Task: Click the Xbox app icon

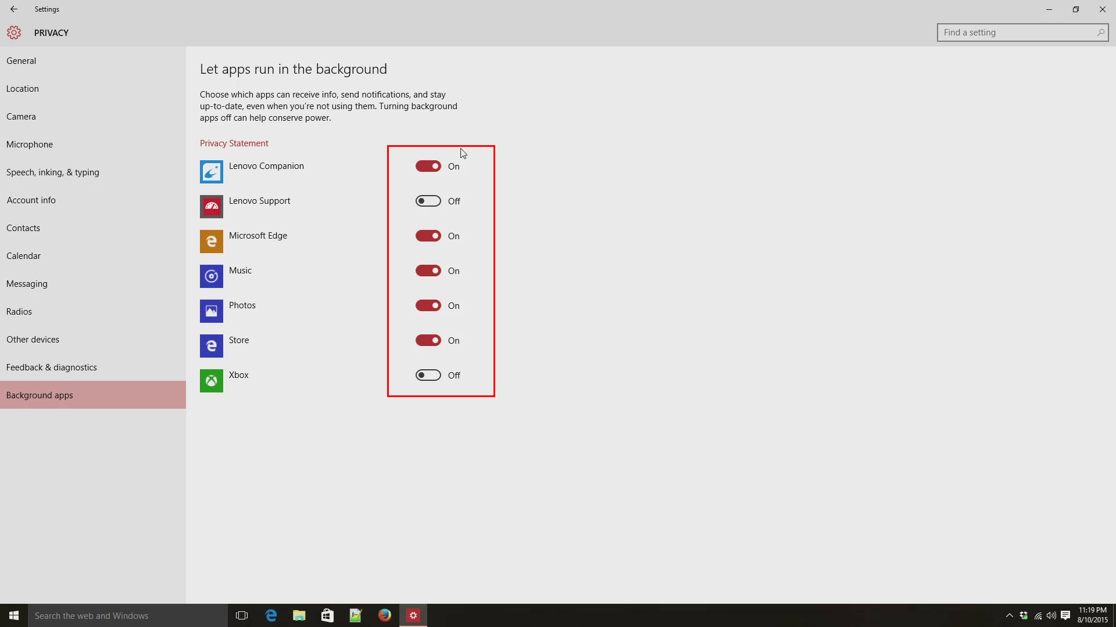Action: tap(212, 381)
